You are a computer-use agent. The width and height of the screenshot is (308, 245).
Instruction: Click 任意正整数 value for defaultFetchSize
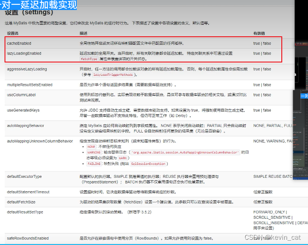(x=263, y=202)
